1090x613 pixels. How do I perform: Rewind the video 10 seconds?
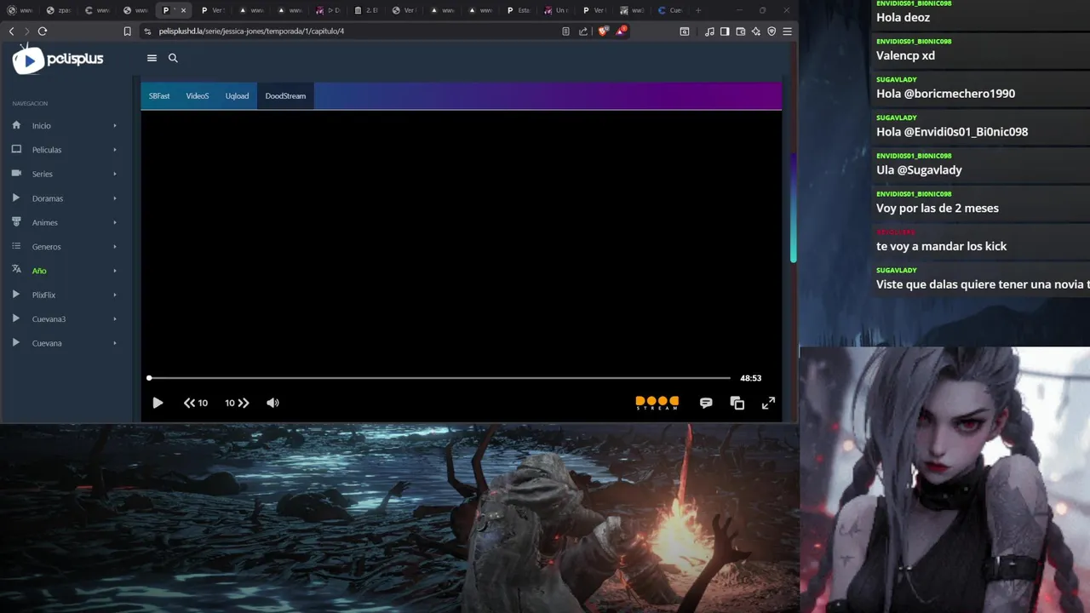[x=196, y=403]
